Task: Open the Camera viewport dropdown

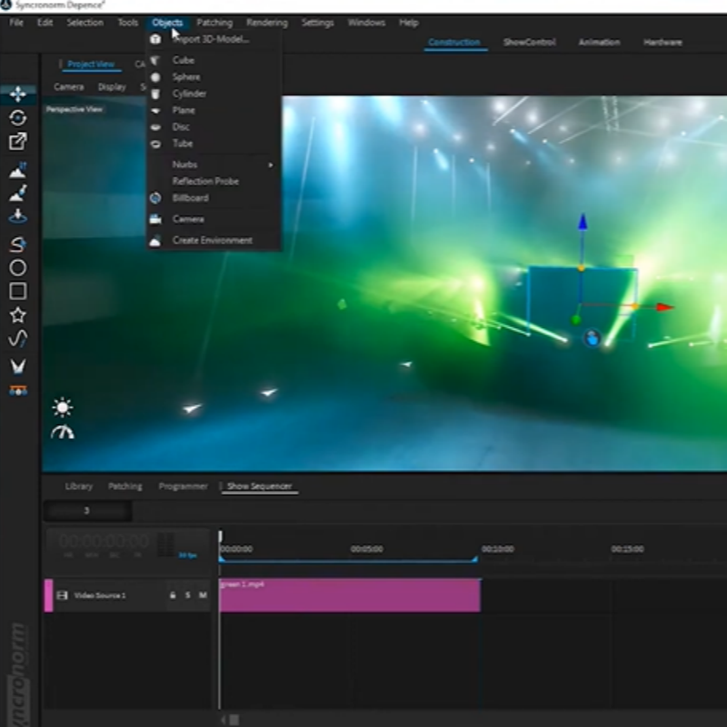Action: 68,87
